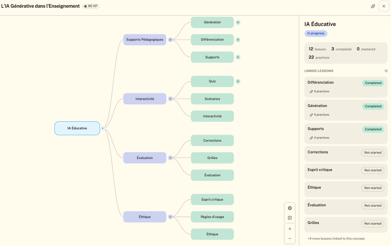Collapse the Interactivité branch chevron

[170, 99]
